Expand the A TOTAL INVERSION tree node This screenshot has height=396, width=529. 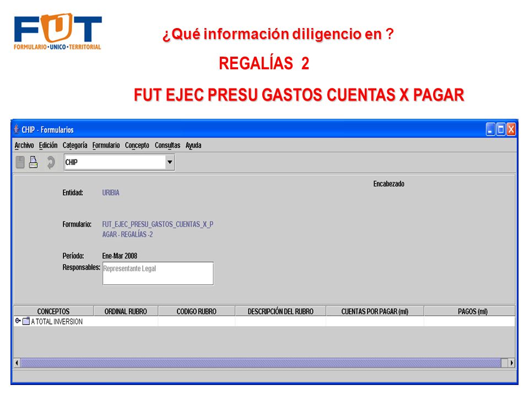click(18, 321)
